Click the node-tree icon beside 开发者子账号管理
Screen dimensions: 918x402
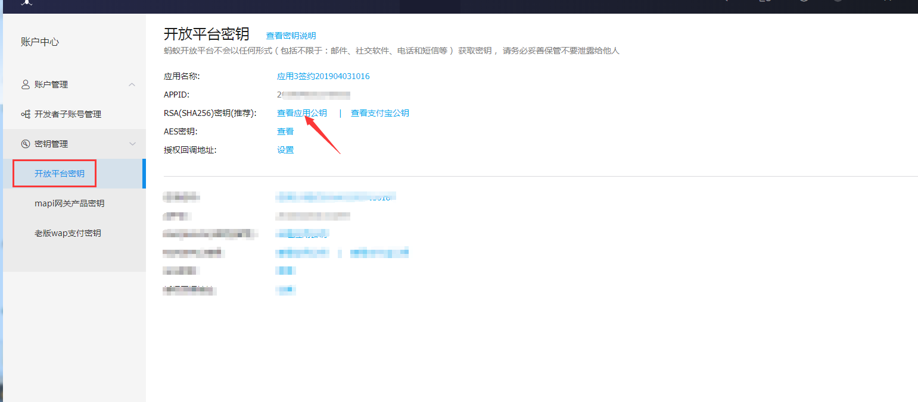pyautogui.click(x=25, y=114)
